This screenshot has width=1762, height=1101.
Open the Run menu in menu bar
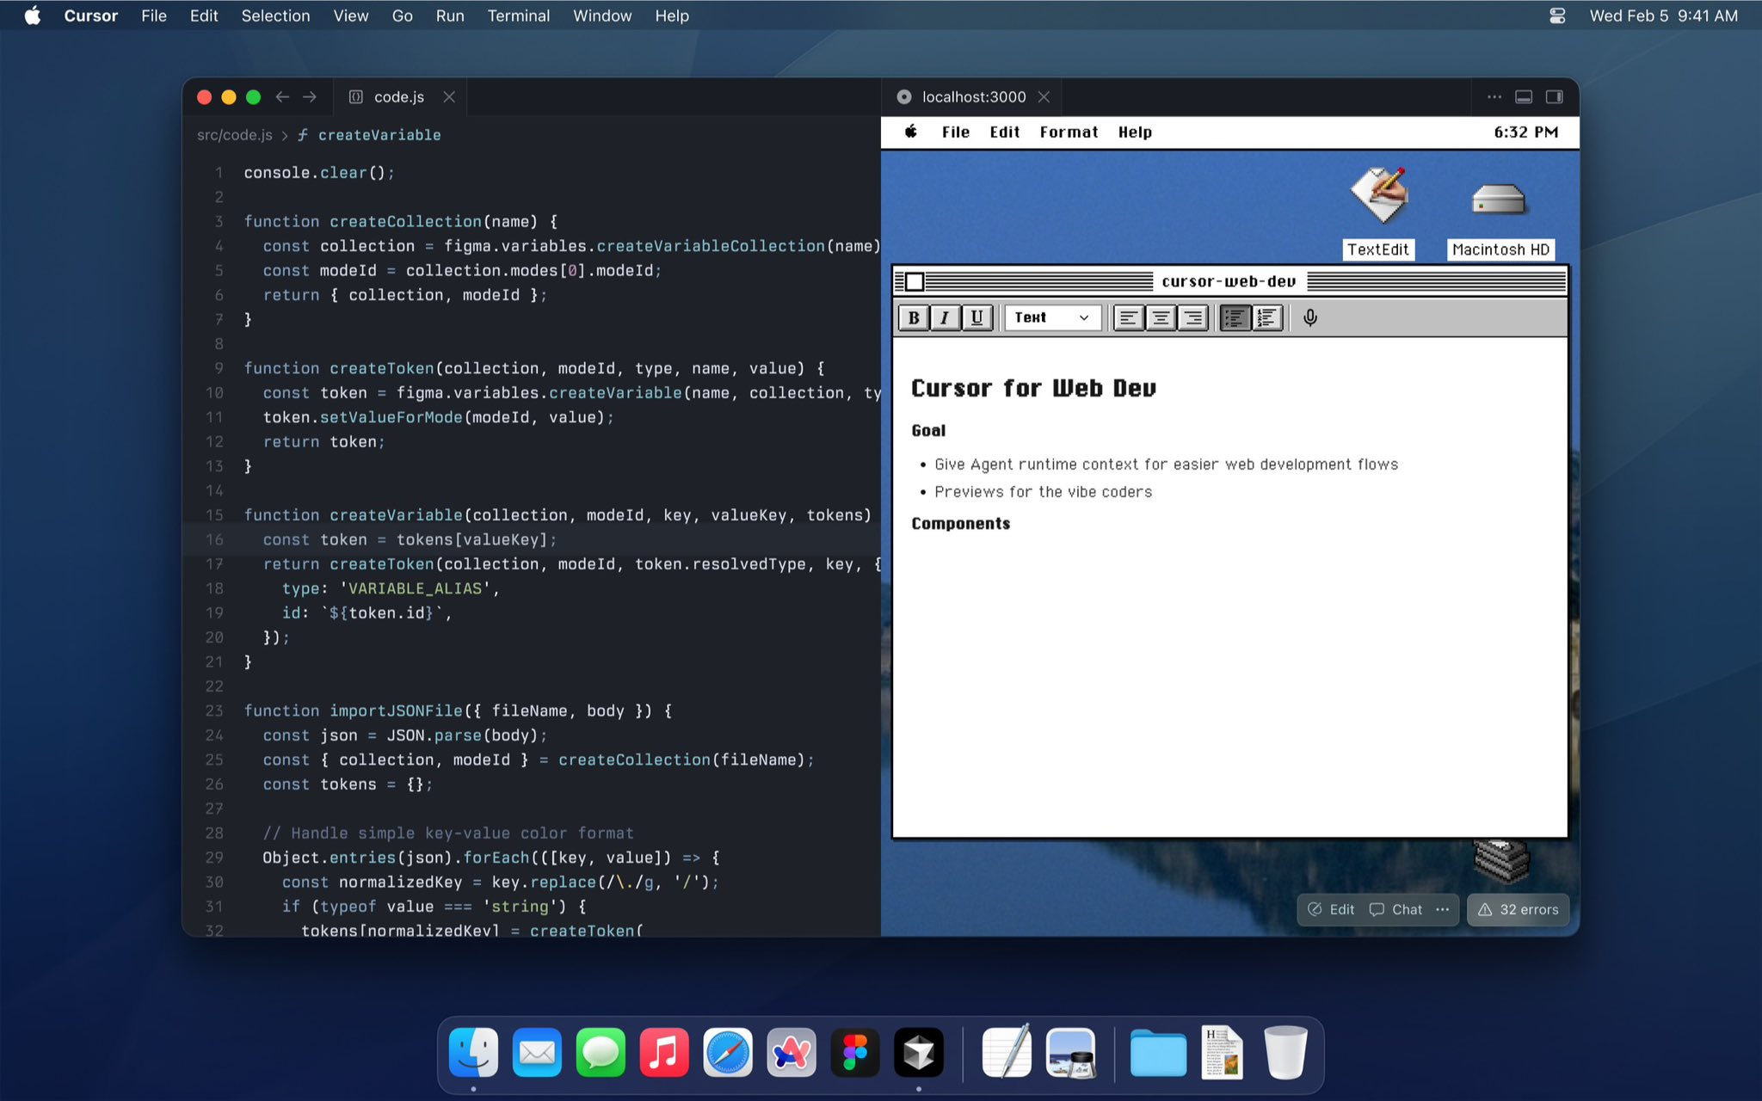449,15
